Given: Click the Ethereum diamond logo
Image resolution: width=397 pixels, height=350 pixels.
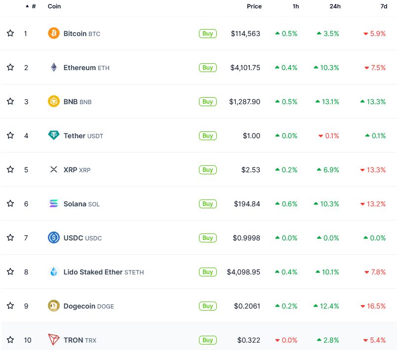Looking at the screenshot, I should (53, 68).
